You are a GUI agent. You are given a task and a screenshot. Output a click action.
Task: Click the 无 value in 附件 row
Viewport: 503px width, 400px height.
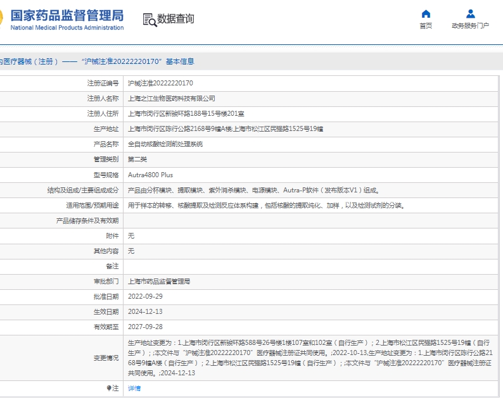coord(131,236)
